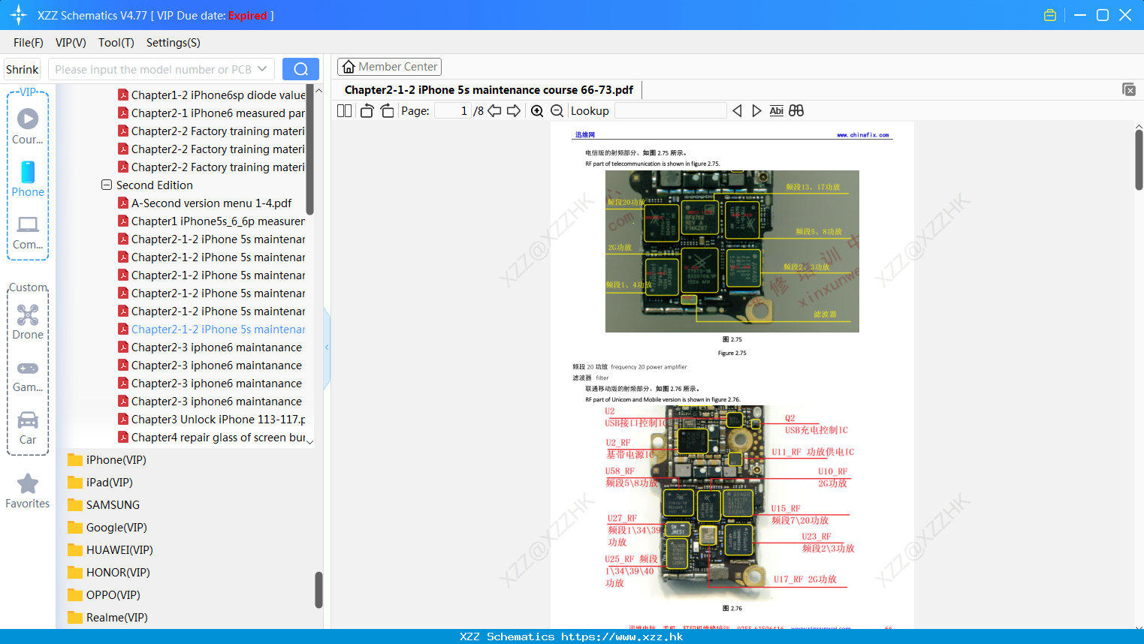
Task: Open the Realme(VIP) folder
Action: click(x=107, y=618)
